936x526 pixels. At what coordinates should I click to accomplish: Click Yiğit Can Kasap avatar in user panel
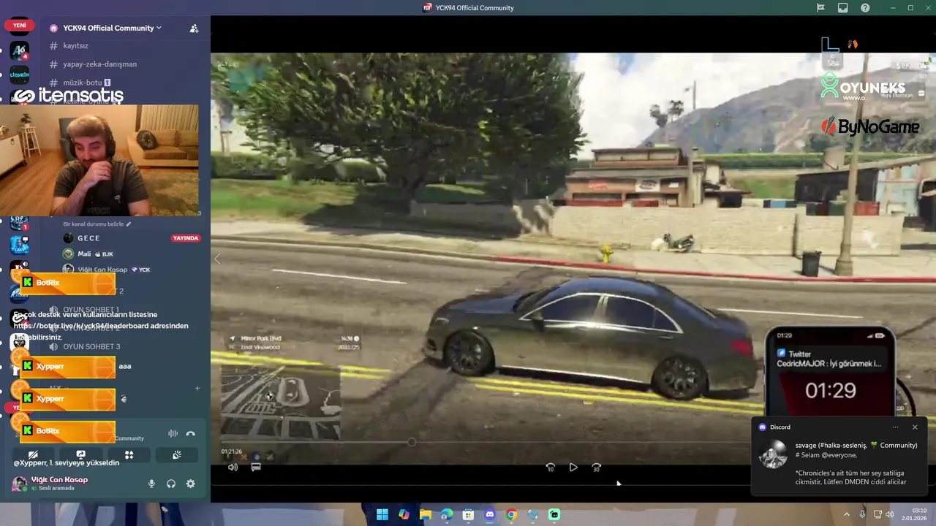coord(19,483)
